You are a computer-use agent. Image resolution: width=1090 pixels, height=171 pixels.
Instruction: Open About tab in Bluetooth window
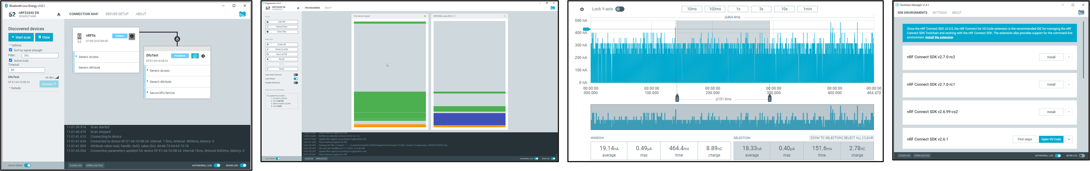point(141,14)
